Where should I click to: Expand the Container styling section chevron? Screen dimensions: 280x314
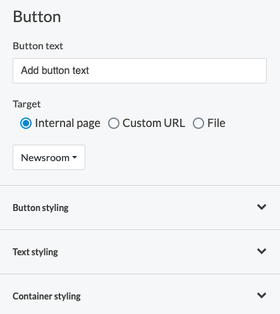[262, 296]
